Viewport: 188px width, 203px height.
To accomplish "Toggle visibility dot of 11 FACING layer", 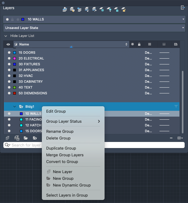I will [x=9, y=119].
